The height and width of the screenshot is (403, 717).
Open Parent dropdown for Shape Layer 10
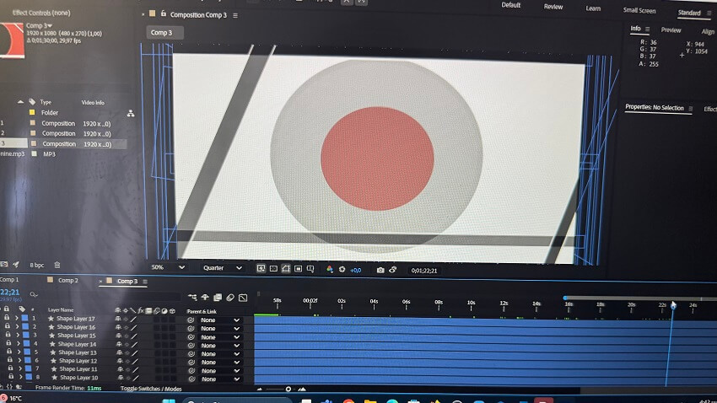coord(220,379)
